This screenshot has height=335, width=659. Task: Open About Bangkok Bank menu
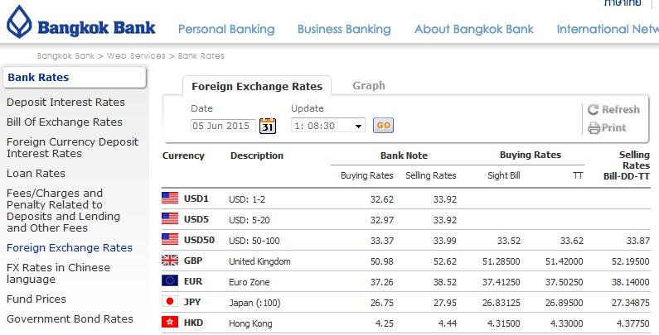click(x=474, y=29)
